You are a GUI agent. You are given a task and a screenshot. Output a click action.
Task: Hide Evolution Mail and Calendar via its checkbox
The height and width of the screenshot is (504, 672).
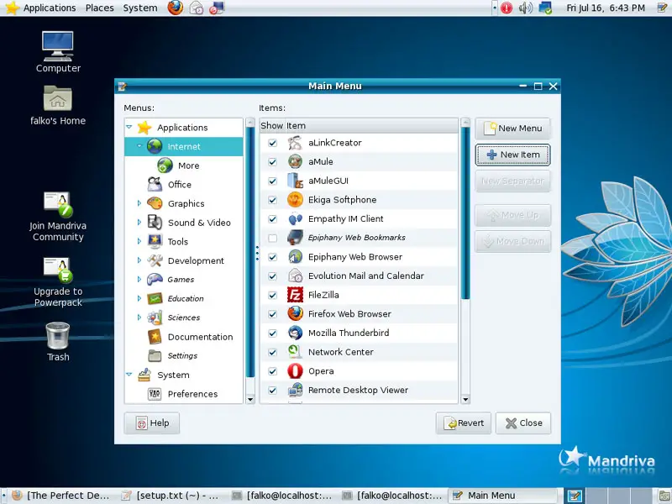(272, 276)
